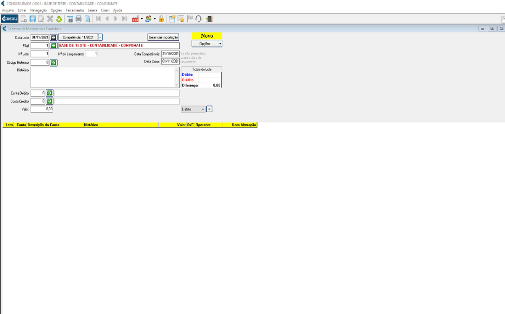Viewport: 505px width, 314px height.
Task: Click into the Valor input field
Action: [42, 109]
